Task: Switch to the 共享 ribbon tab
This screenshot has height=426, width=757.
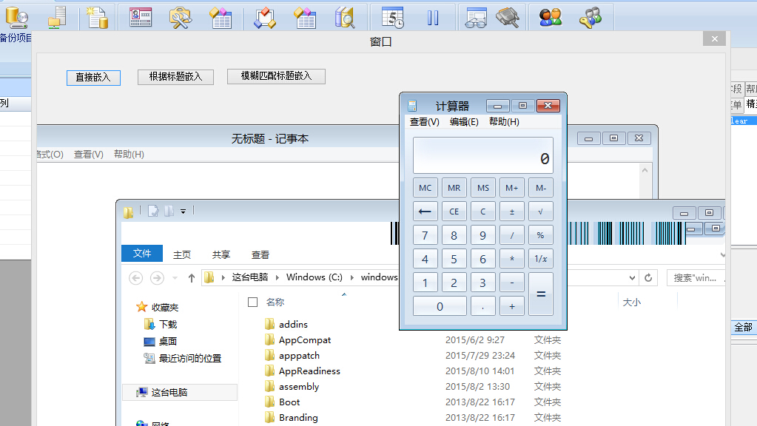Action: 221,254
